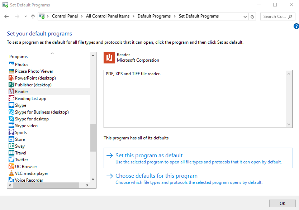Open the blue Help question mark icon
Viewport: 299px width, 210px height.
pos(296,26)
